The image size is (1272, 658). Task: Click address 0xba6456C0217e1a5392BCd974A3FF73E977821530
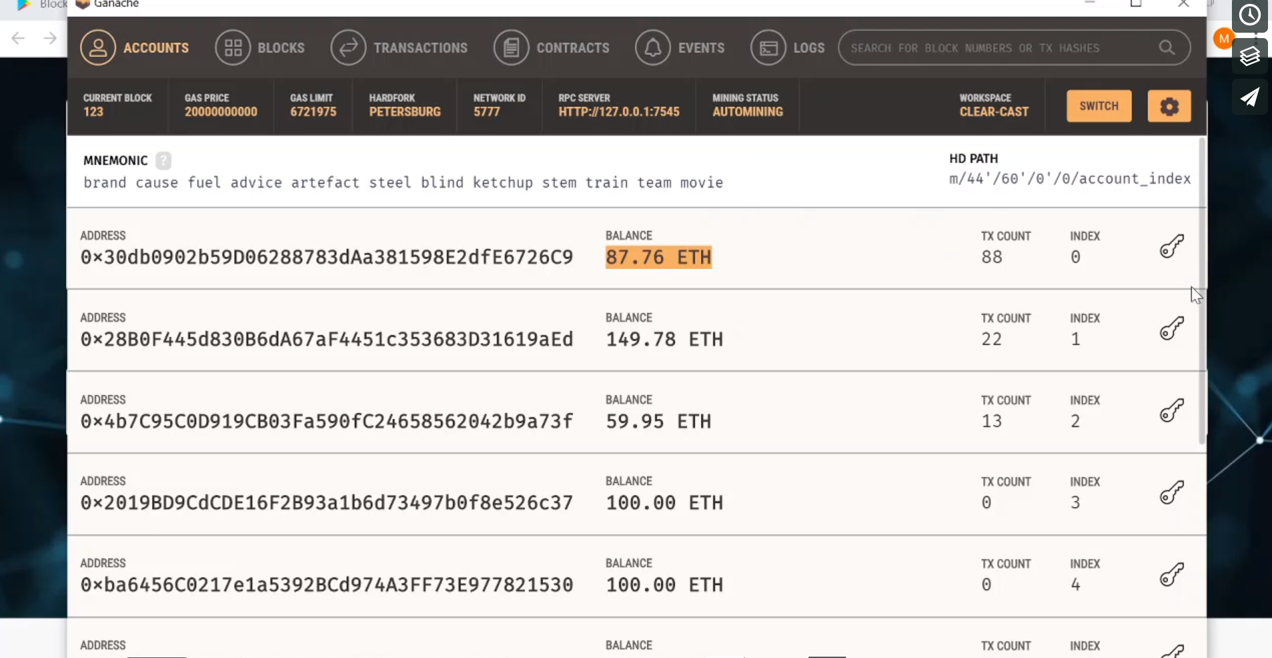pyautogui.click(x=327, y=585)
